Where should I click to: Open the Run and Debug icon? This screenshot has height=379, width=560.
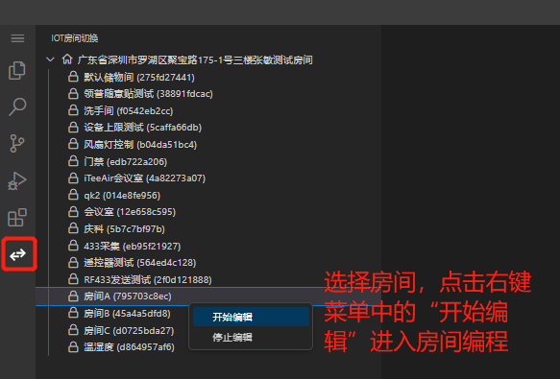[17, 181]
